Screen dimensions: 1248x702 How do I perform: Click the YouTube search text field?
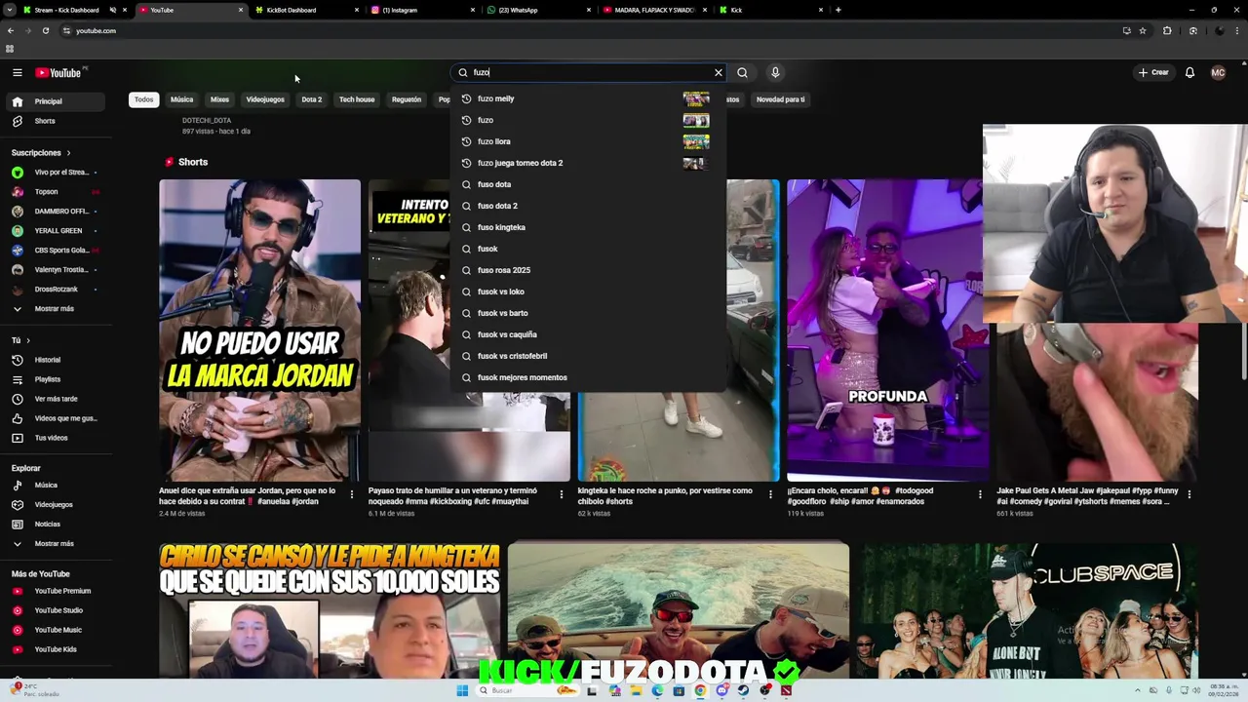coord(590,72)
